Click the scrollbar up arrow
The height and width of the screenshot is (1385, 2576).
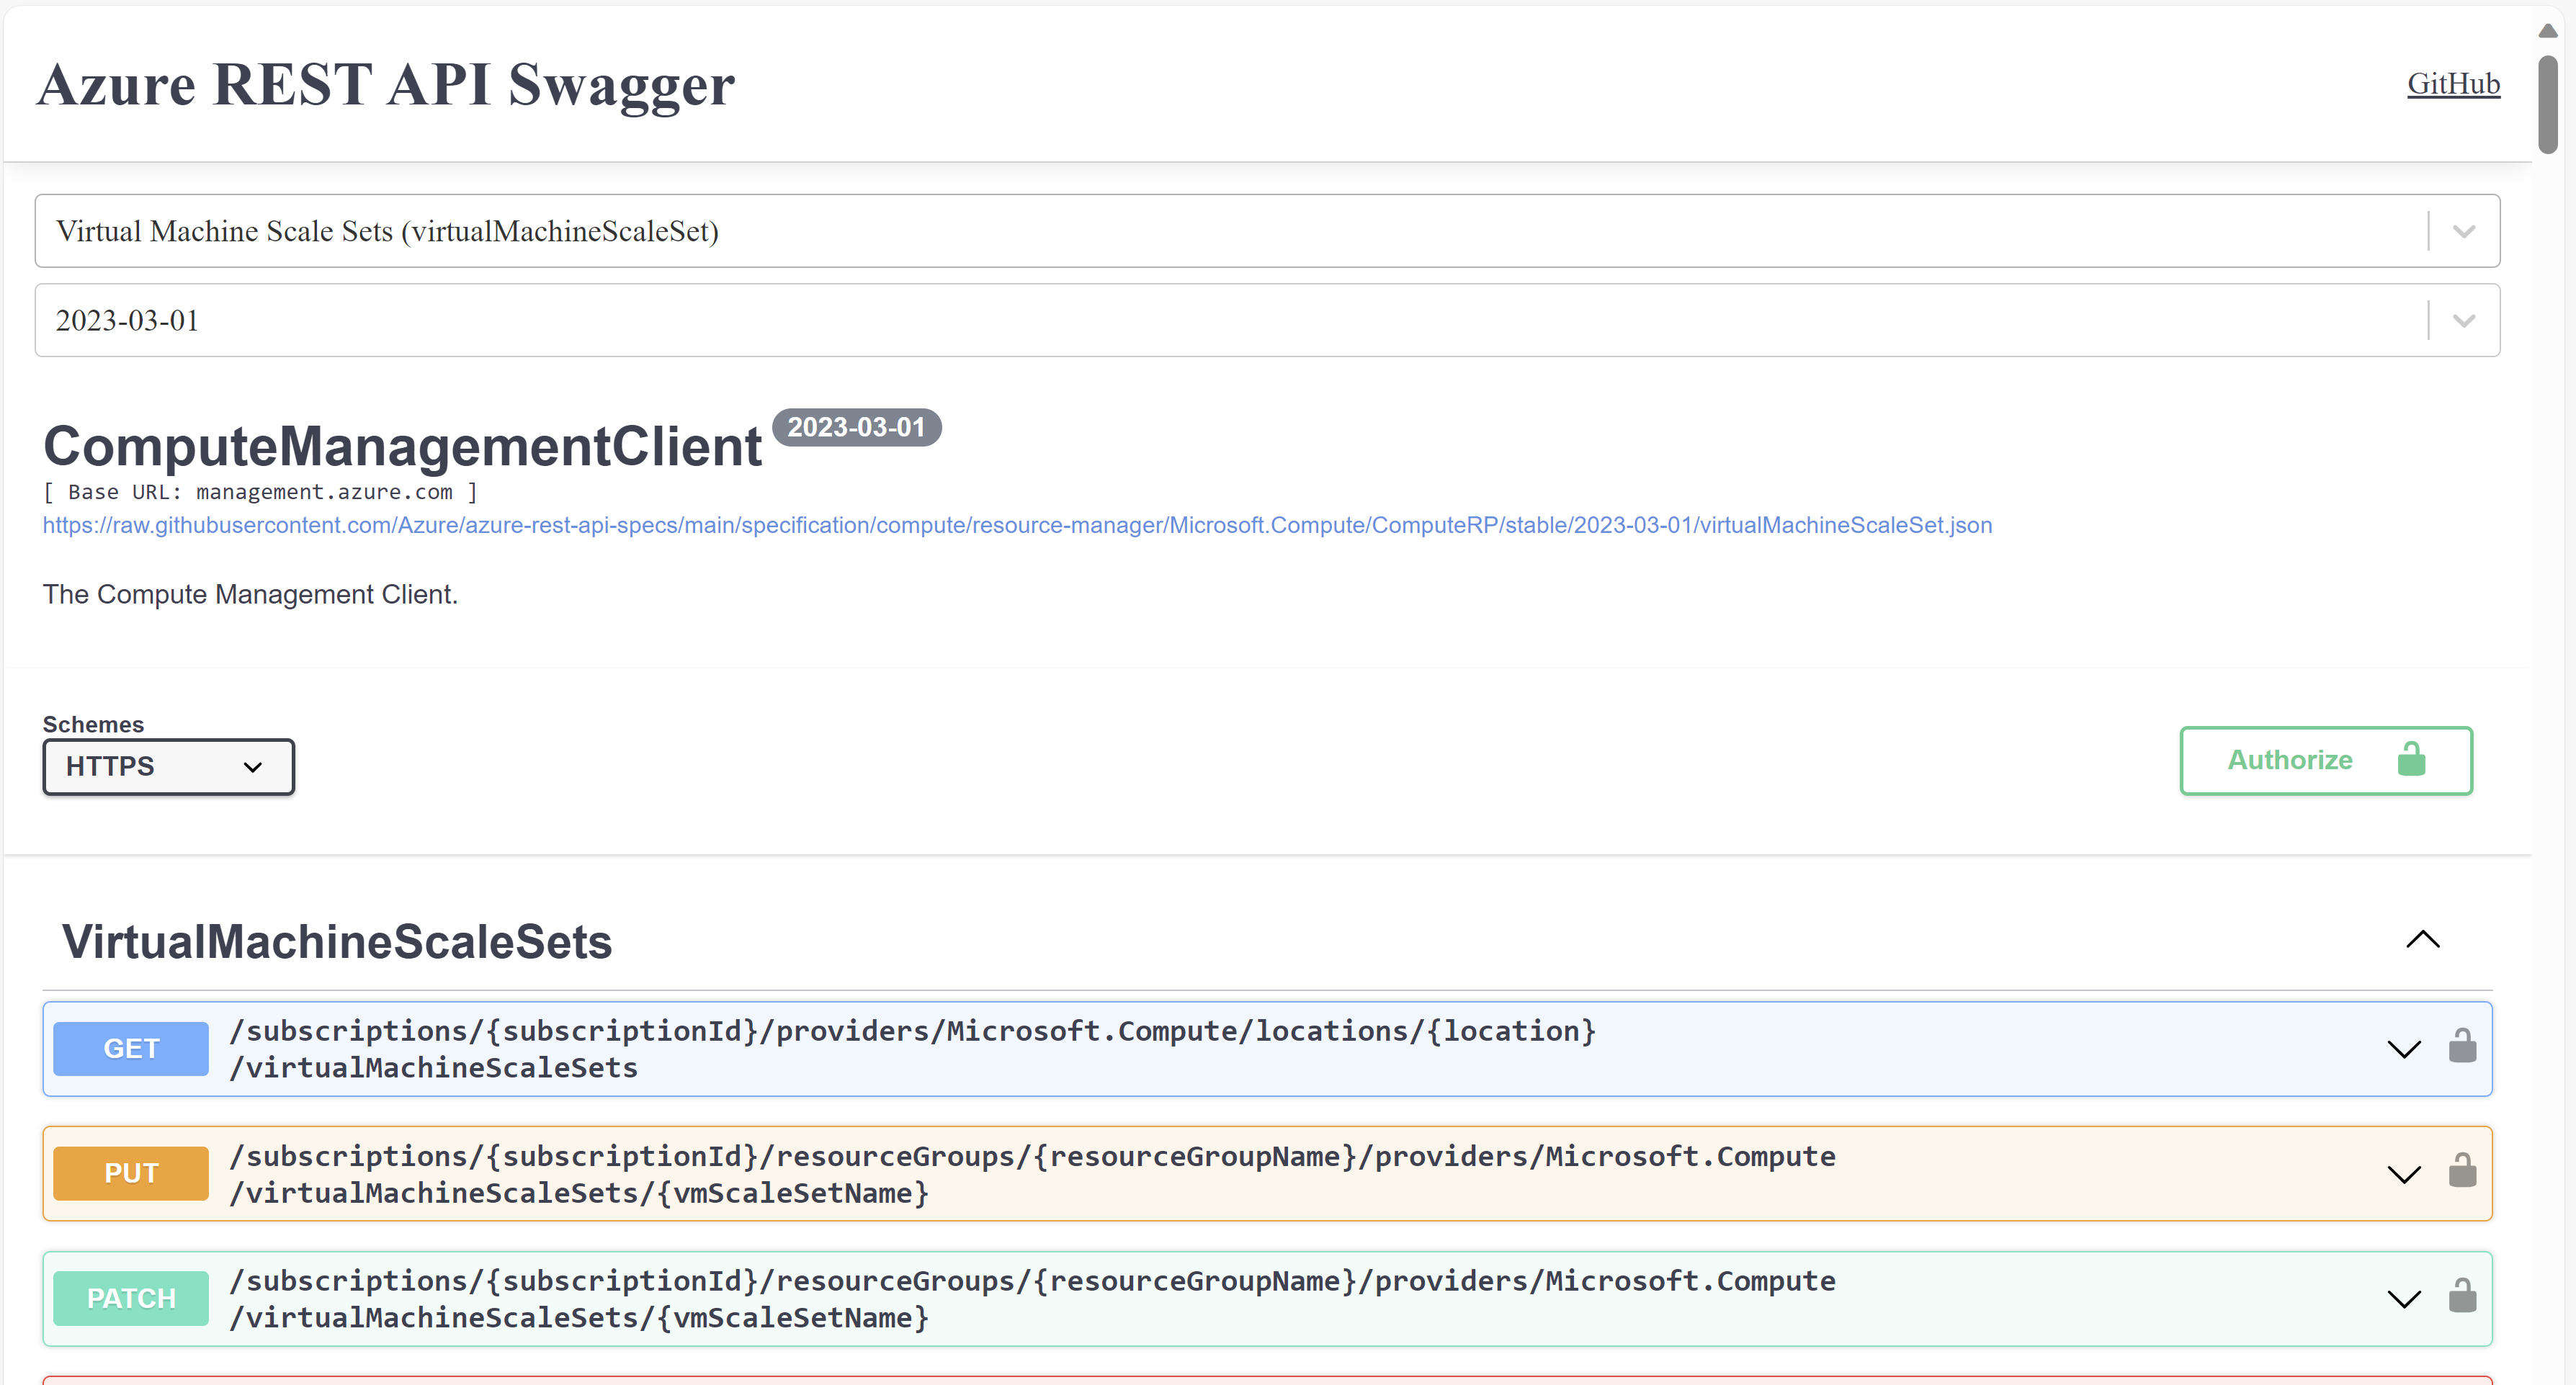(x=2548, y=30)
